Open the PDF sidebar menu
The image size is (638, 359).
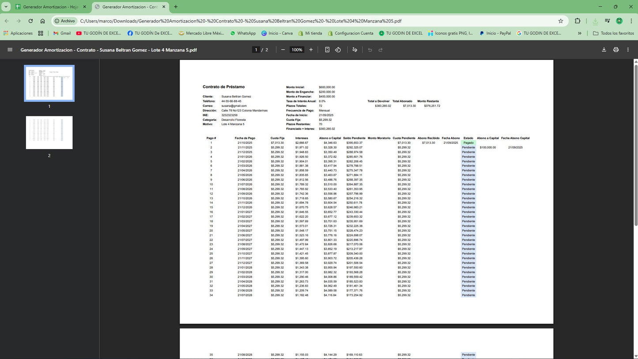(10, 49)
